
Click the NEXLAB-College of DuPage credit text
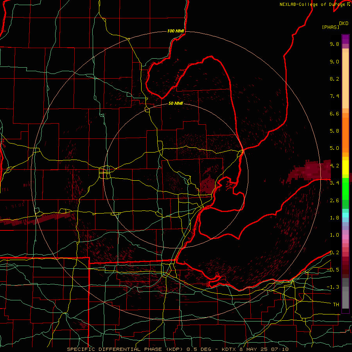click(x=312, y=4)
